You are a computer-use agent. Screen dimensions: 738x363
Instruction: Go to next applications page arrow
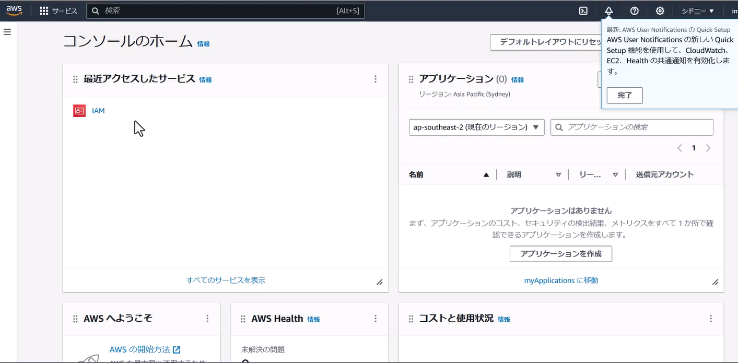[708, 148]
